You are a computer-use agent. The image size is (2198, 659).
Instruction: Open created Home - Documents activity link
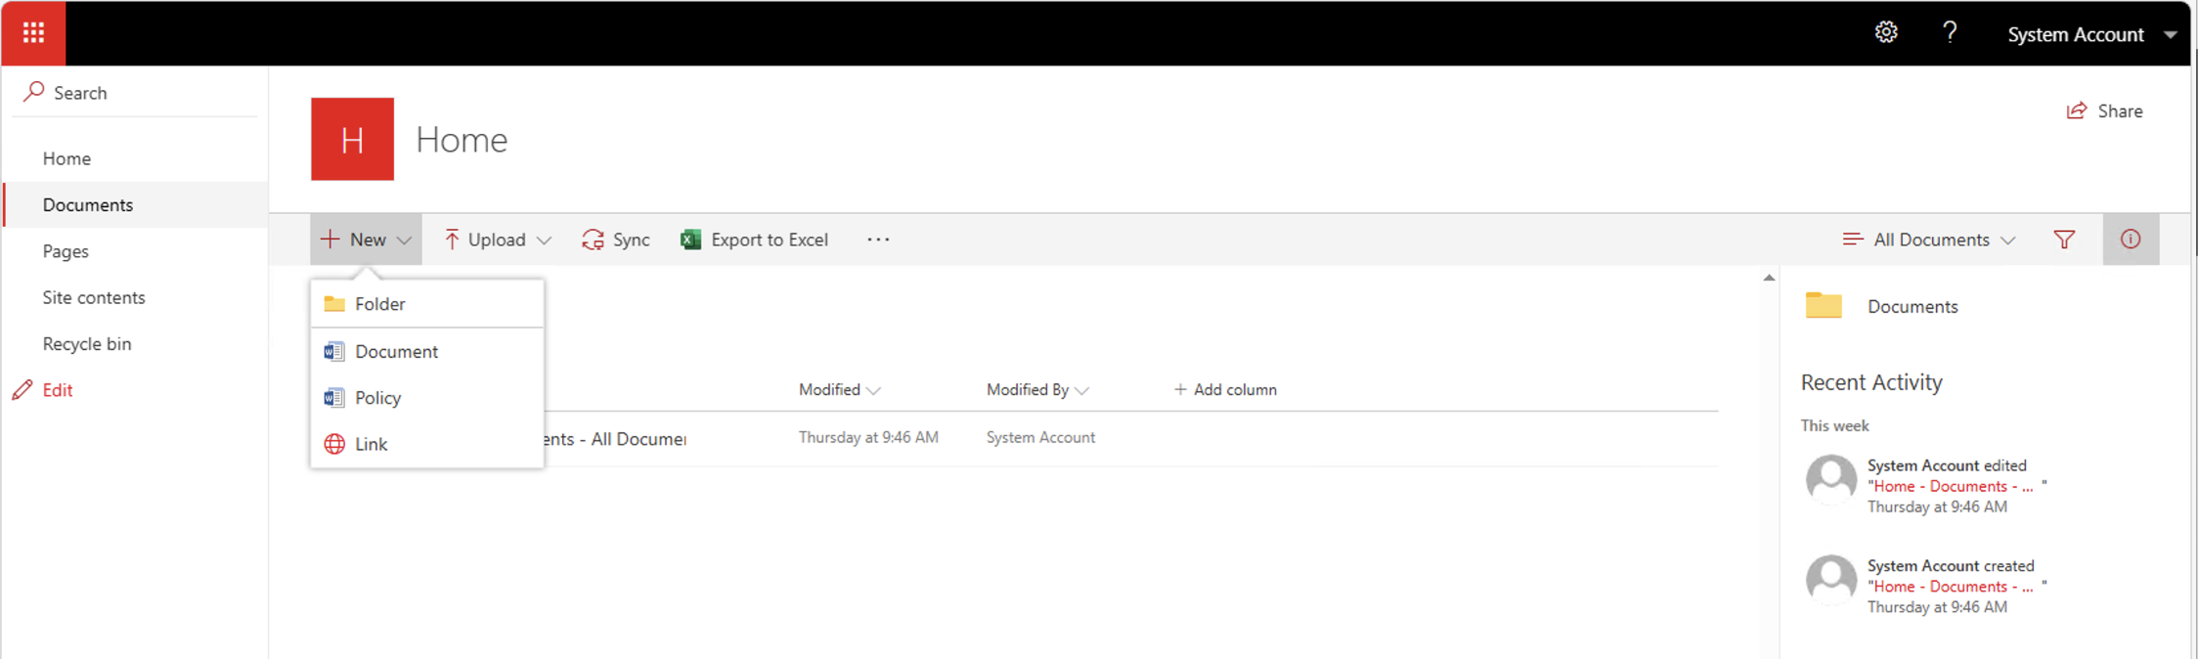coord(1953,587)
